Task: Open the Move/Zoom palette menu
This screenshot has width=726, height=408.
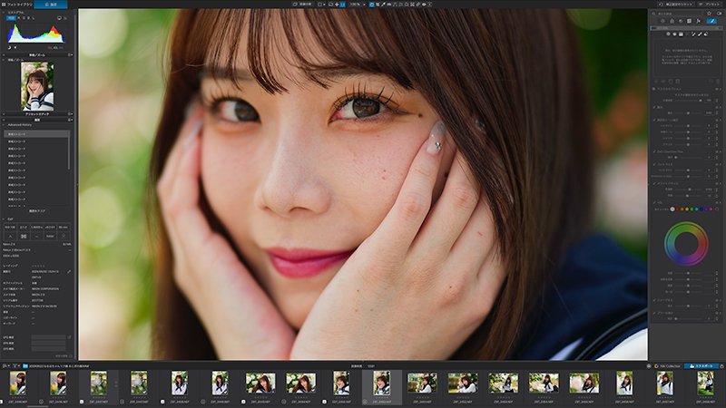Action: pos(71,55)
